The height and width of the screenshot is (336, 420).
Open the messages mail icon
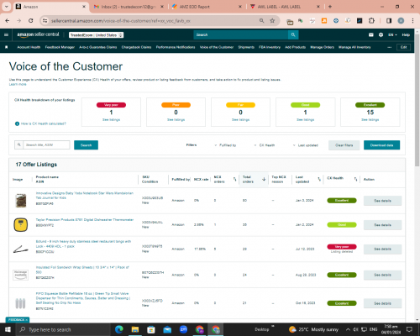[x=371, y=34]
